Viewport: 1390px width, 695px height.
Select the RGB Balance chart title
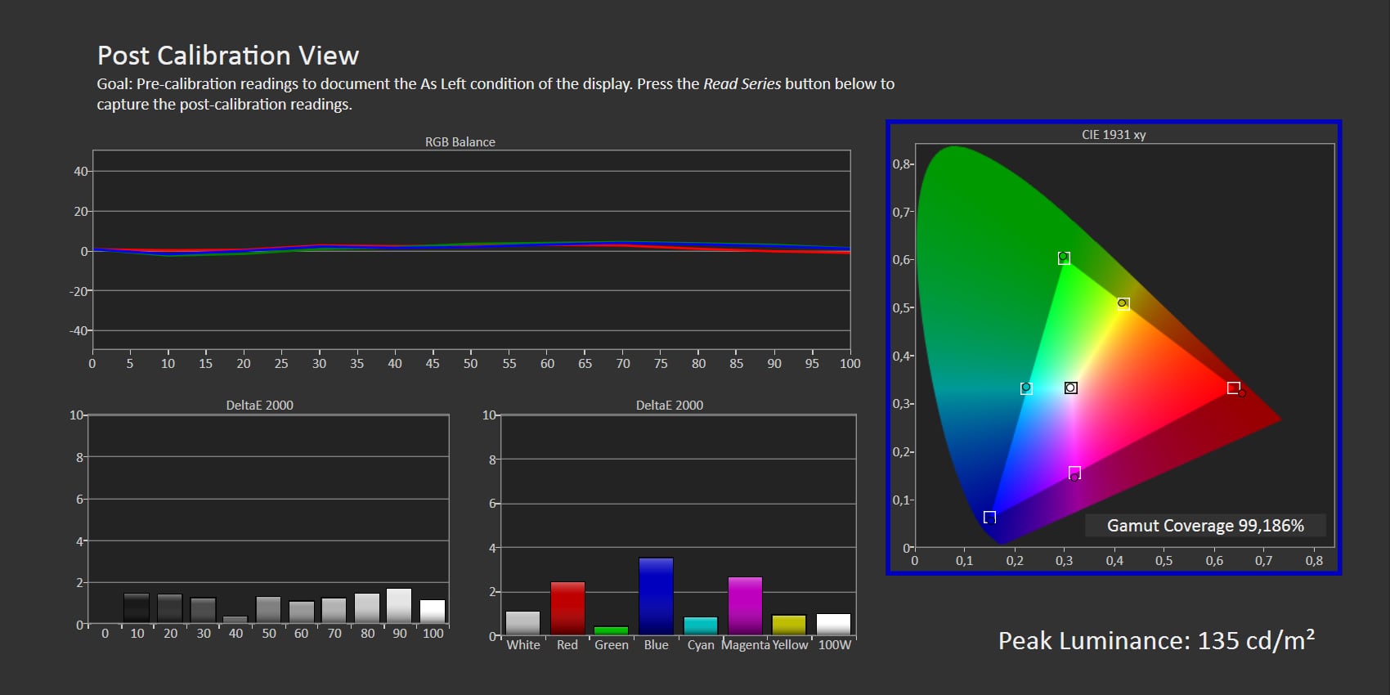point(460,141)
